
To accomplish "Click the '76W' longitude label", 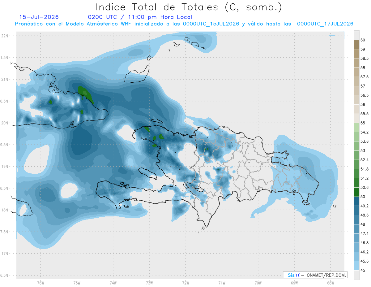I will pos(41,283).
